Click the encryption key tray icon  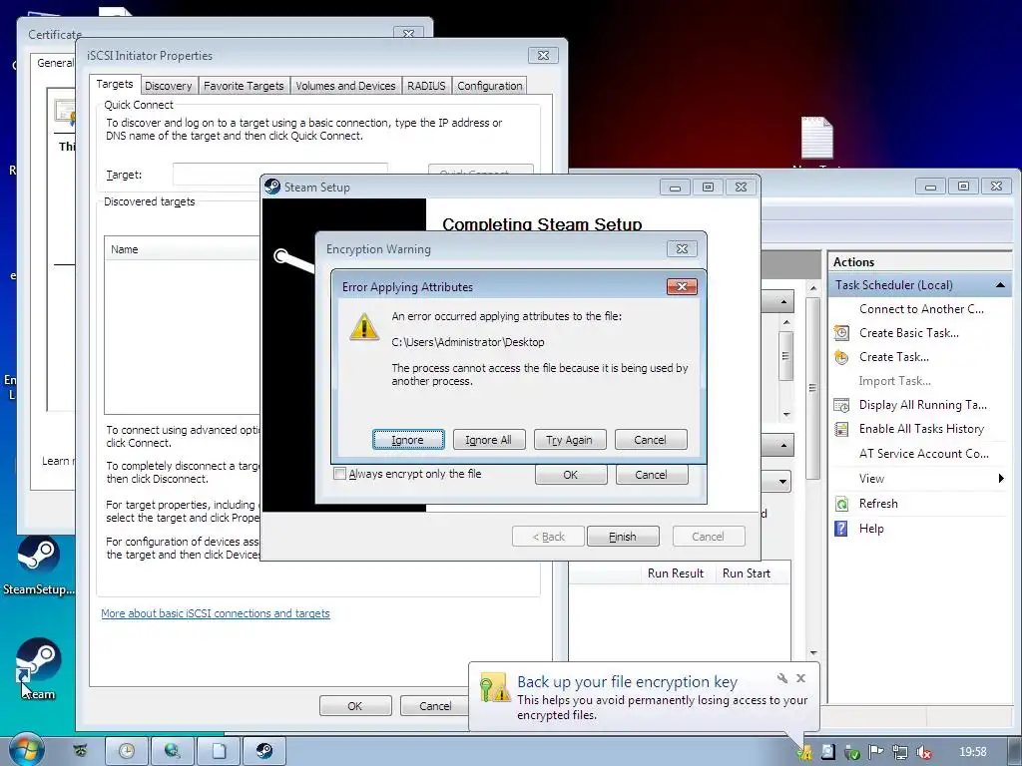click(x=805, y=753)
